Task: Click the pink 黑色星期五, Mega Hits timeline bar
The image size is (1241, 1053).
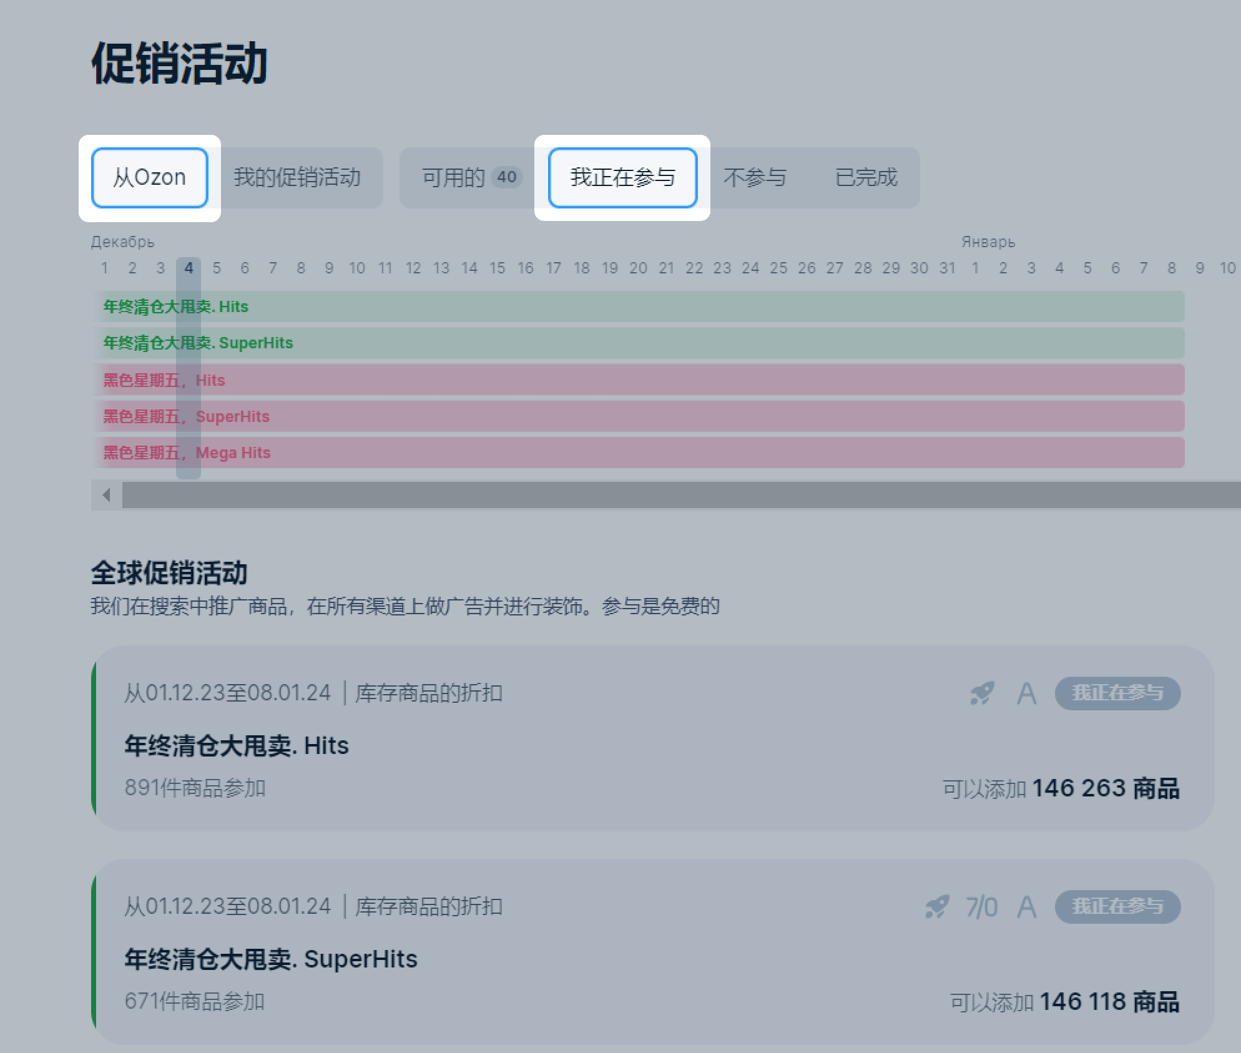Action: [x=639, y=453]
